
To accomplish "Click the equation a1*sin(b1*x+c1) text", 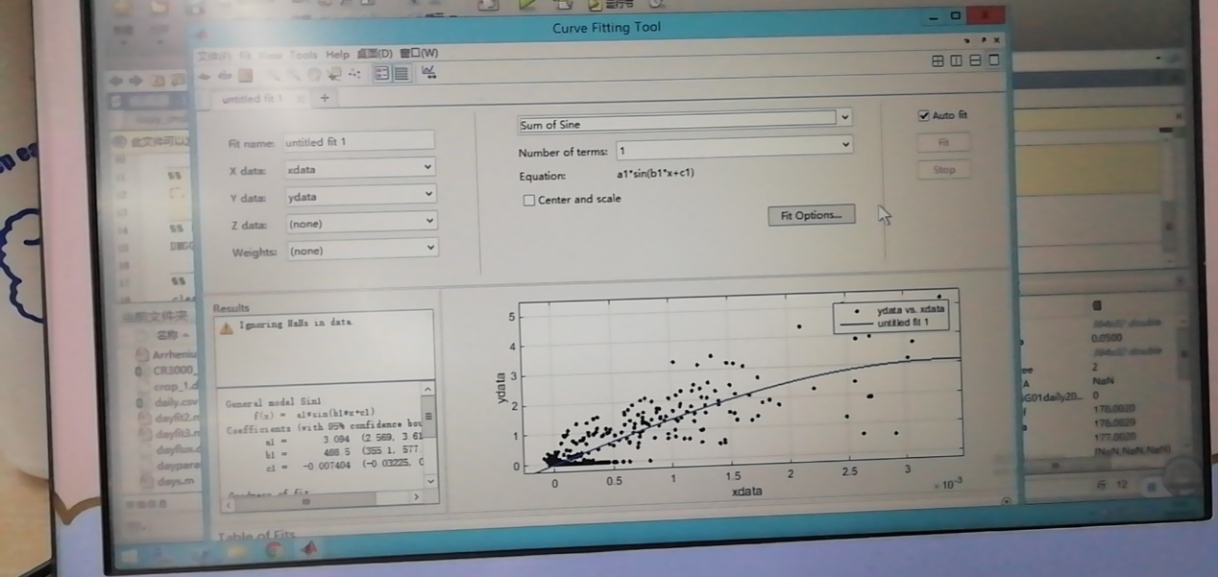I will click(655, 174).
